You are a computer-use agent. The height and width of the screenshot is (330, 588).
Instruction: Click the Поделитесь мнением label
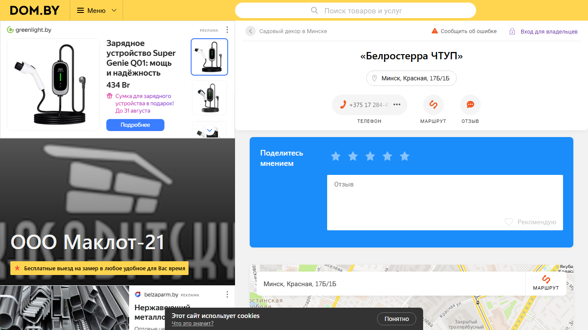[282, 158]
